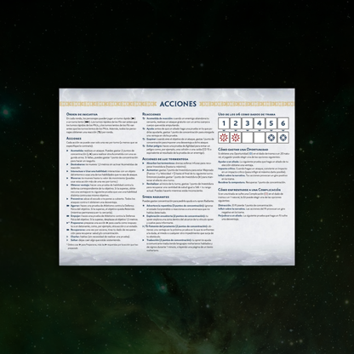The image size is (354, 354).
Task: Click the Uso de los d6 heading
Action: point(247,114)
